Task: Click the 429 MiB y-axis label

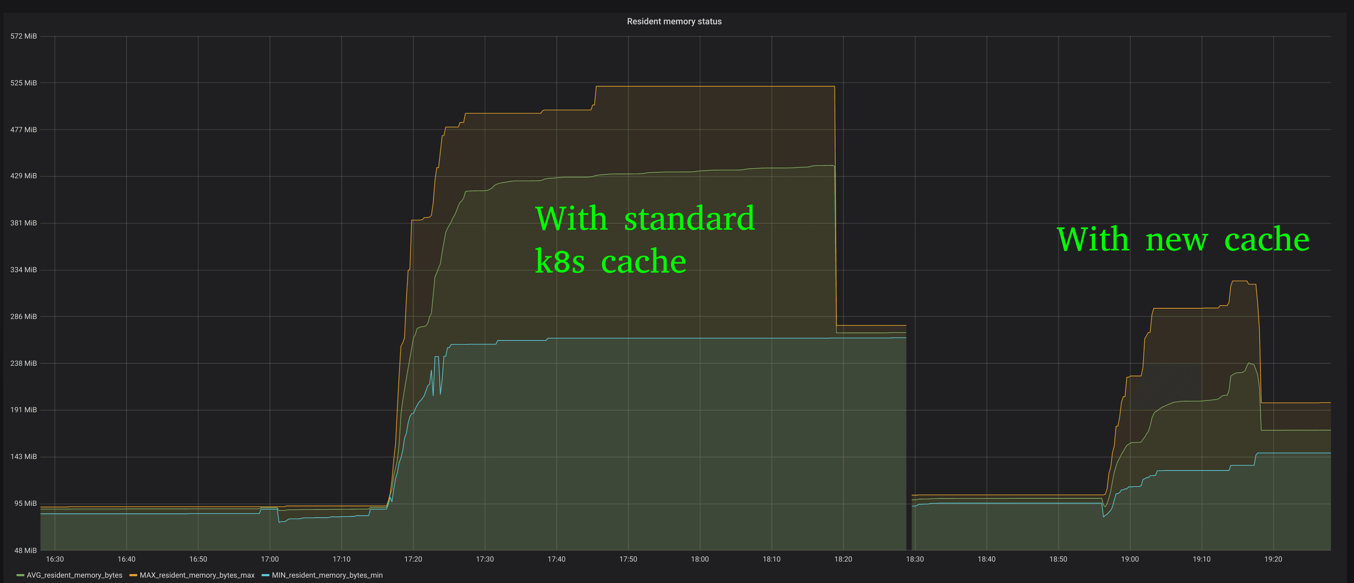Action: 24,176
